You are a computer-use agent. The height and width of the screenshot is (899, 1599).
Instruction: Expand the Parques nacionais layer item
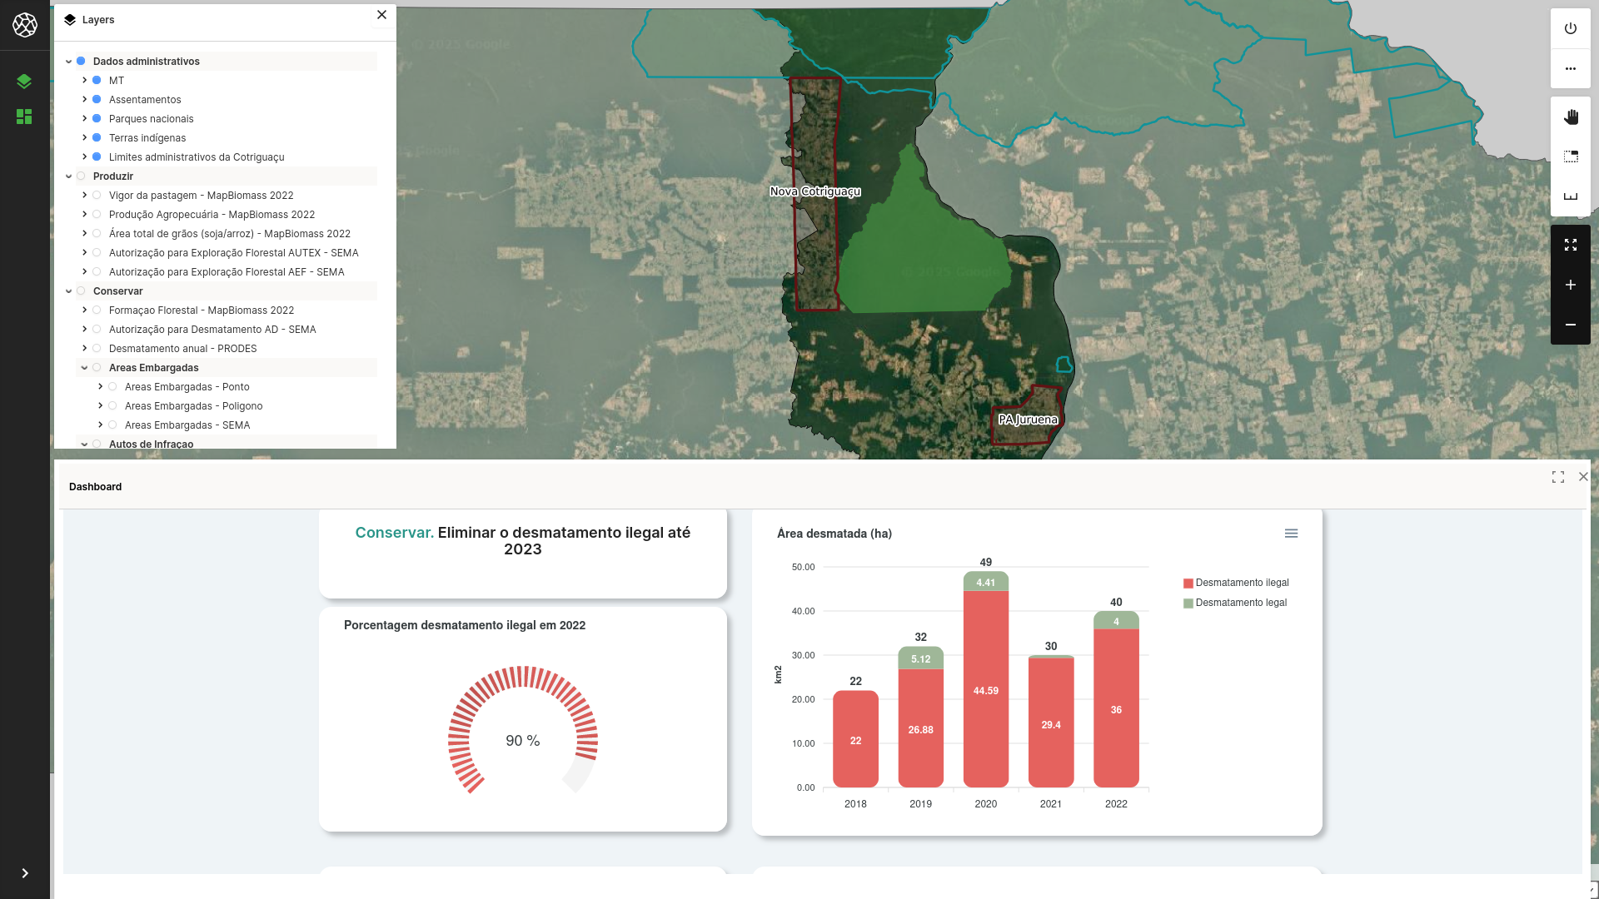click(84, 119)
